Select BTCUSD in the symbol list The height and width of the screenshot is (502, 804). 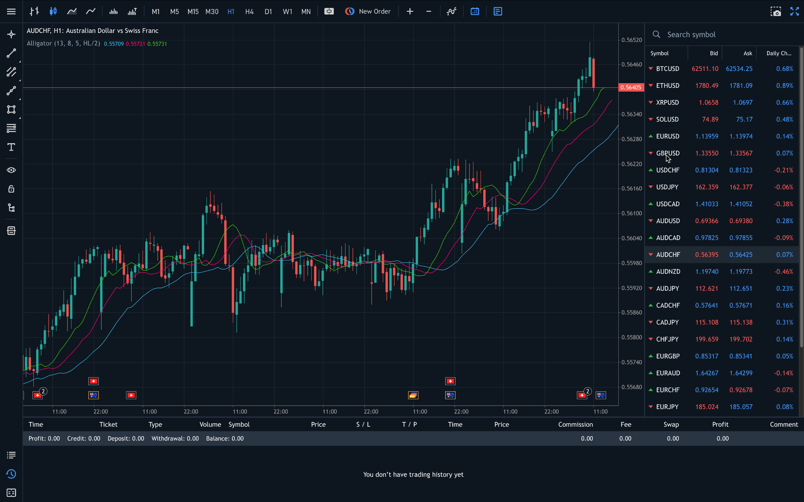click(x=722, y=69)
